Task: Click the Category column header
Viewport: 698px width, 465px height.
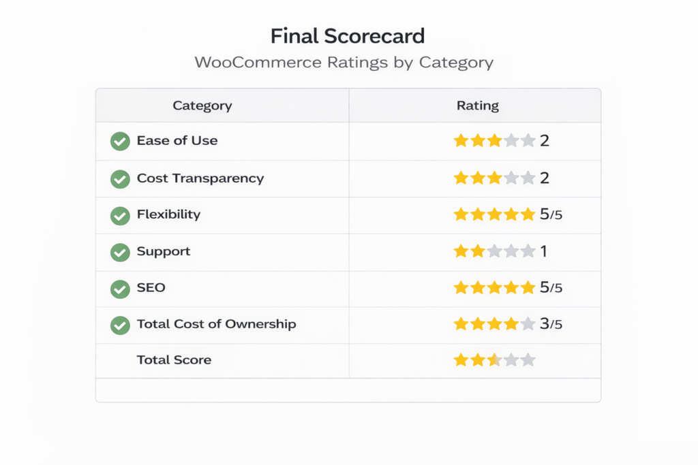Action: click(202, 106)
